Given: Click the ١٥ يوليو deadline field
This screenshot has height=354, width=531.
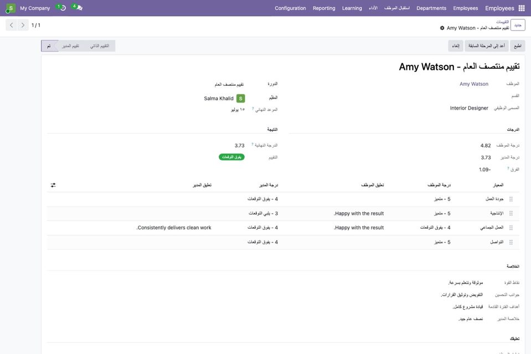Looking at the screenshot, I should coord(238,110).
